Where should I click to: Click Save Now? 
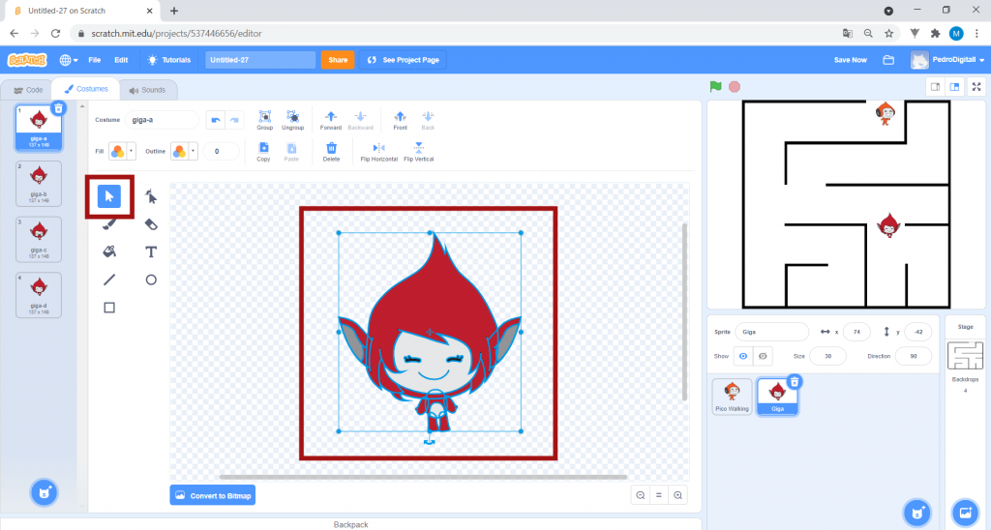coord(850,60)
